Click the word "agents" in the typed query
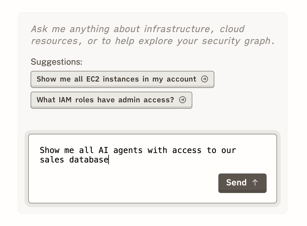Screen dimensions: 307x226 pos(128,150)
